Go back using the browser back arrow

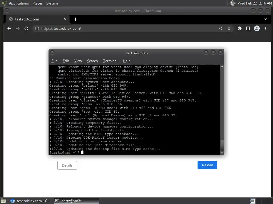(x=9, y=28)
